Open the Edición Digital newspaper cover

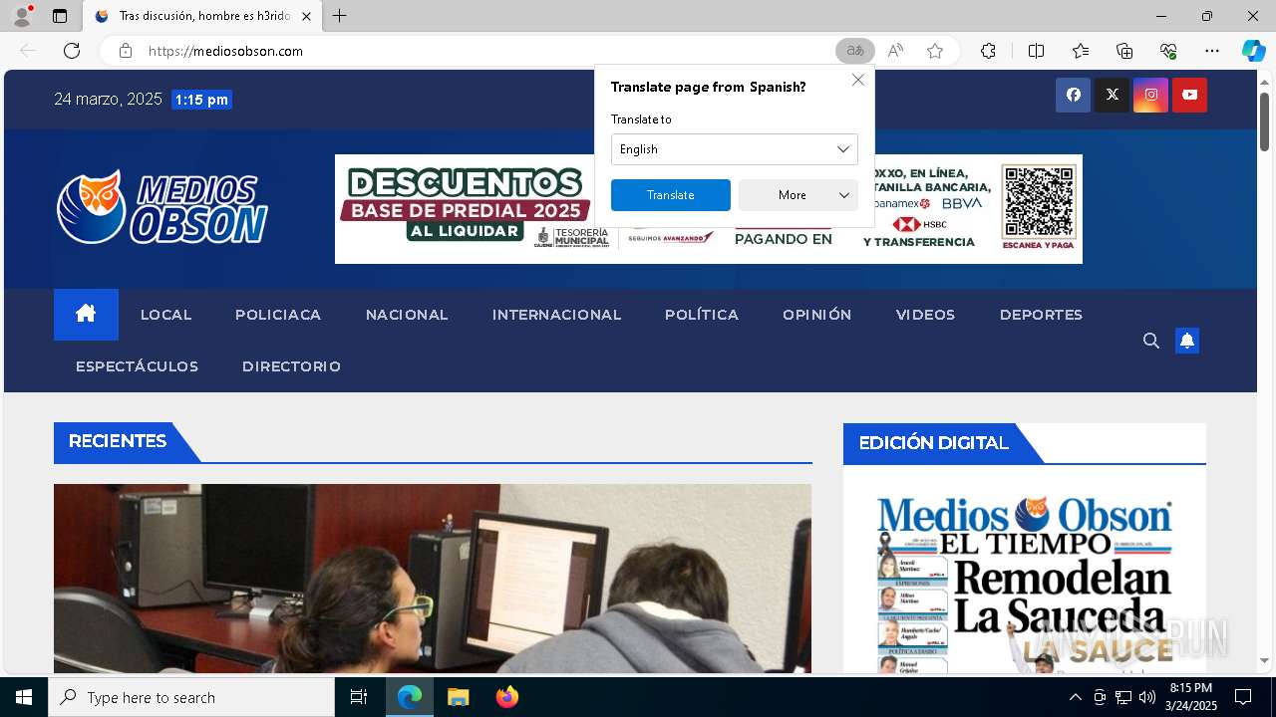click(x=1025, y=583)
